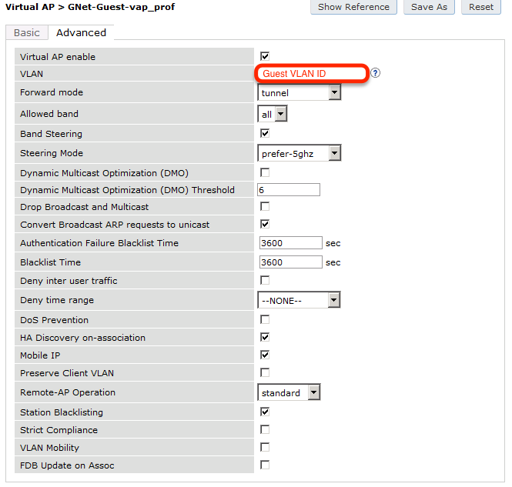
Task: Check the Drop Broadcast and Multicast box
Action: (265, 206)
